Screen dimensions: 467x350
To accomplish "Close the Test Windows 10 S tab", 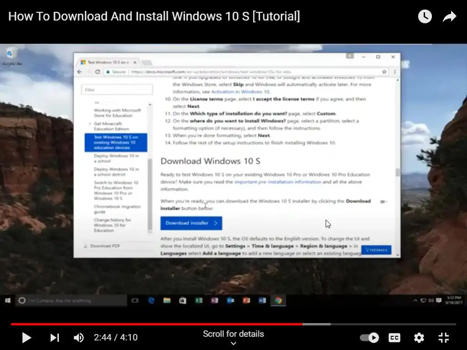I will pyautogui.click(x=135, y=62).
